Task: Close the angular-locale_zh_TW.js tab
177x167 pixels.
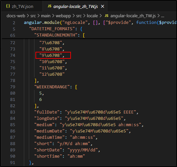Action: tap(102, 6)
